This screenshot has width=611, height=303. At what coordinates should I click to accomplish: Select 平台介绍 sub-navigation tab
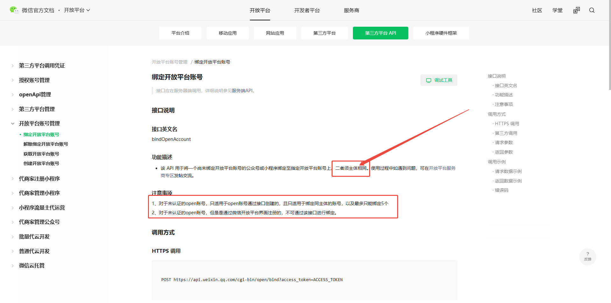tap(180, 33)
